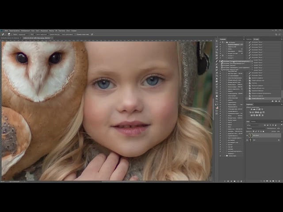Switch to the История tab

[256, 39]
